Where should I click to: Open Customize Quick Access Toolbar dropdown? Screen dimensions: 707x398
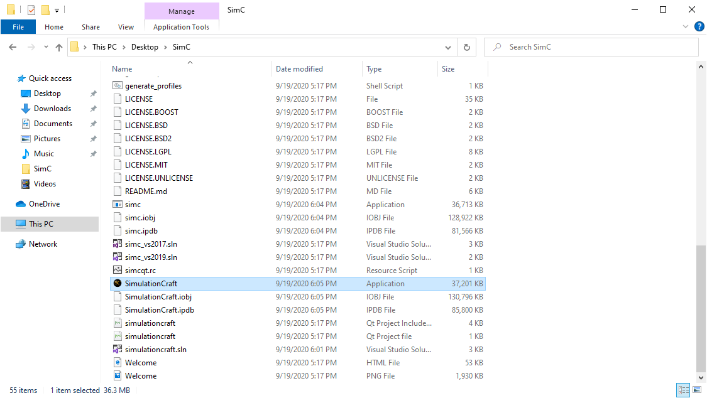(57, 10)
